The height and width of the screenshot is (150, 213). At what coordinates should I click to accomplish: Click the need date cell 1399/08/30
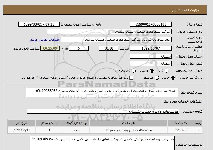pyautogui.click(x=22, y=130)
